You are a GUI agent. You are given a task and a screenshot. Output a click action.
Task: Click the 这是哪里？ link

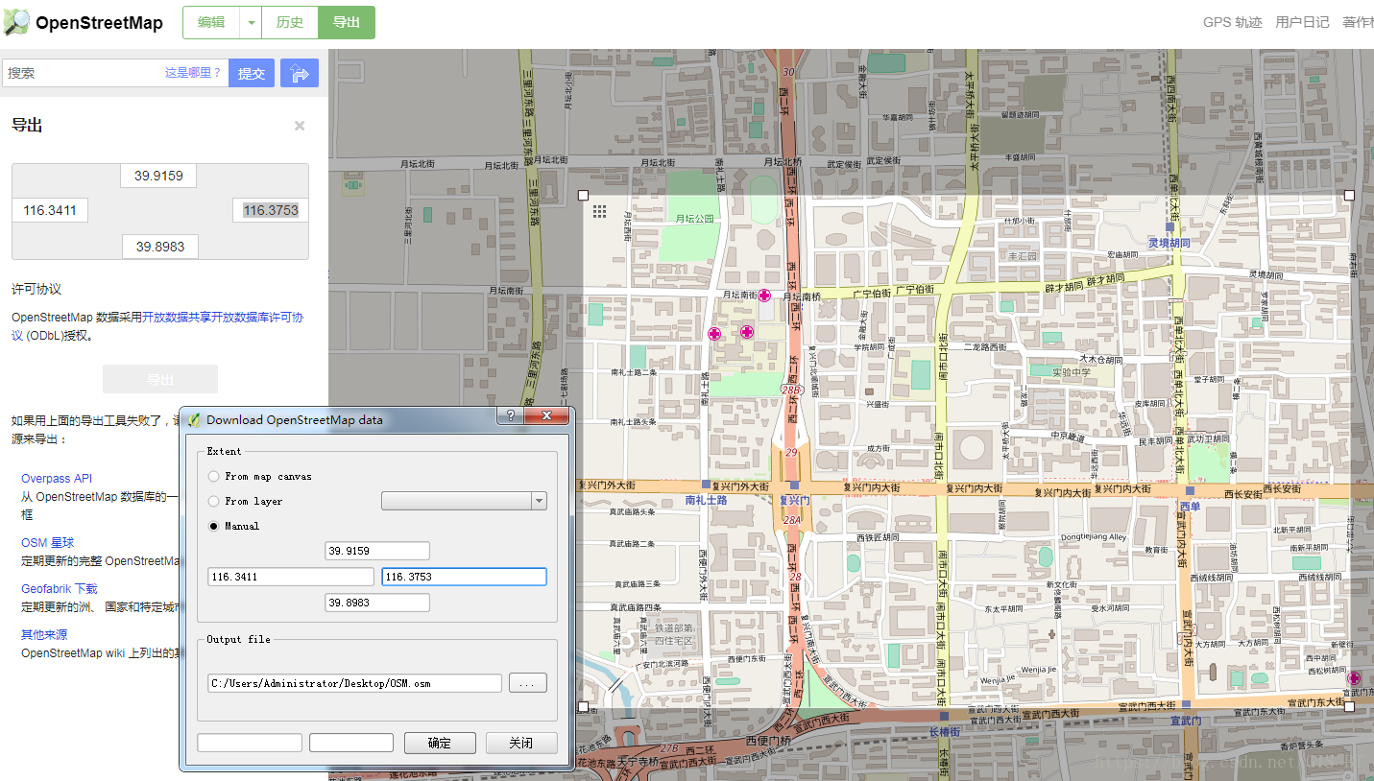click(193, 72)
